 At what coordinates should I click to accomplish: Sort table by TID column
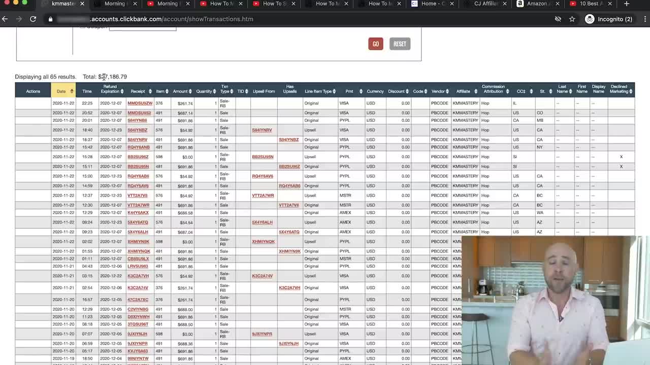[242, 91]
